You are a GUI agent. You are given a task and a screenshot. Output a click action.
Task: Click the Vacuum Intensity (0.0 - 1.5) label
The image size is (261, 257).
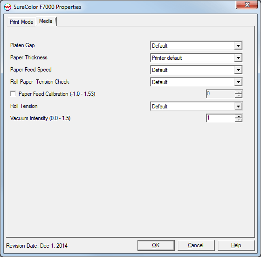pyautogui.click(x=40, y=118)
